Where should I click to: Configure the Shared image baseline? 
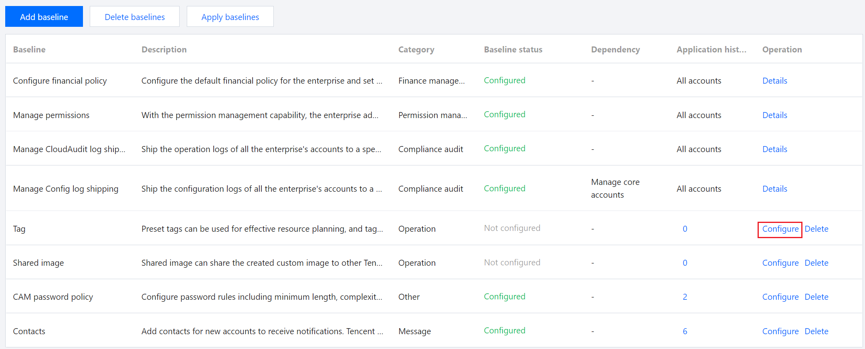coord(780,263)
